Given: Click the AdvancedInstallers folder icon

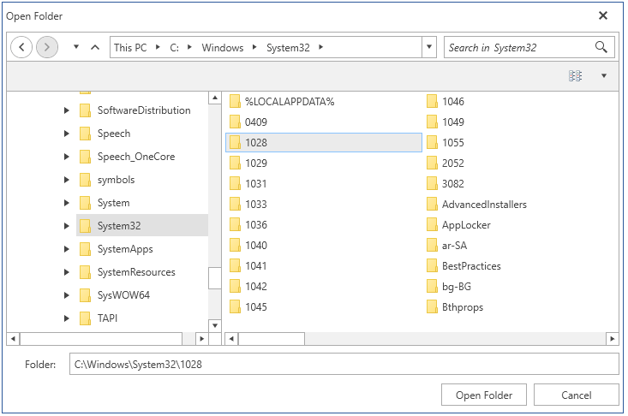Looking at the screenshot, I should click(x=432, y=204).
